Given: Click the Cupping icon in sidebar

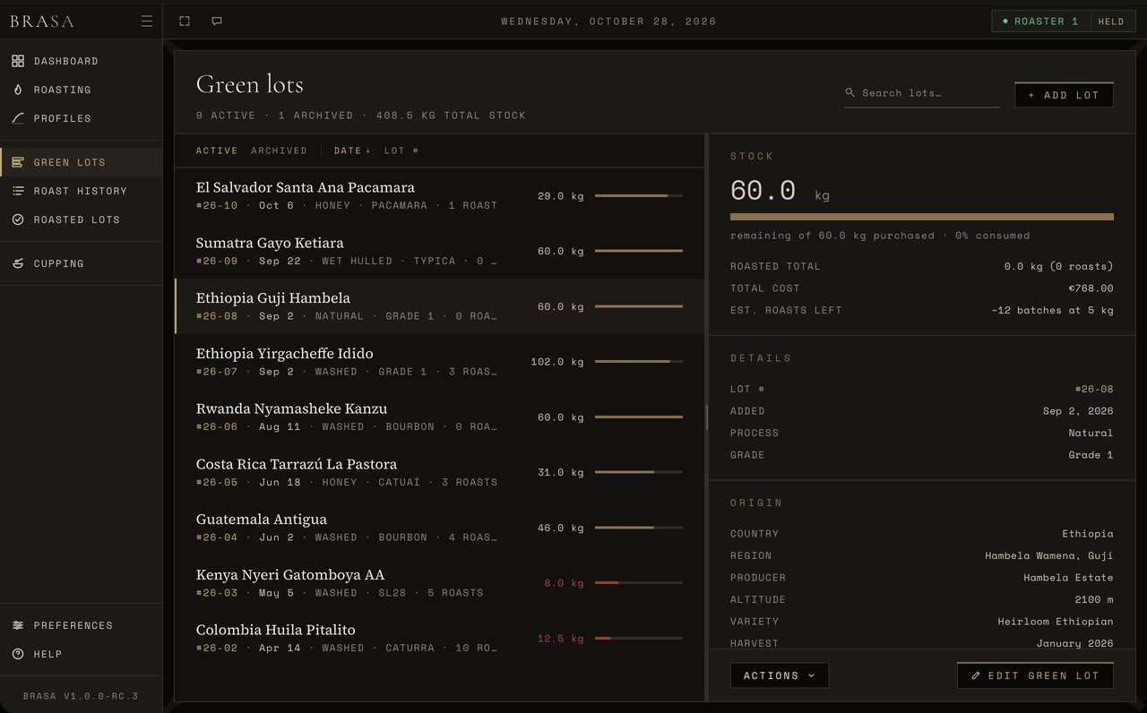Looking at the screenshot, I should 18,263.
